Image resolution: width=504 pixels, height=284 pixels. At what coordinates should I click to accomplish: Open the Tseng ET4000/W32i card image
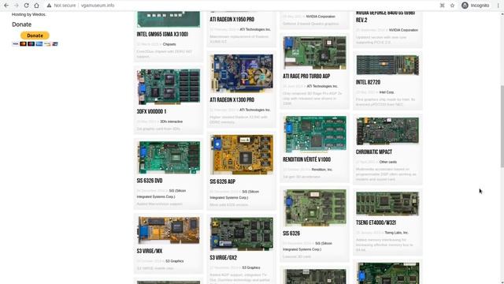[387, 204]
